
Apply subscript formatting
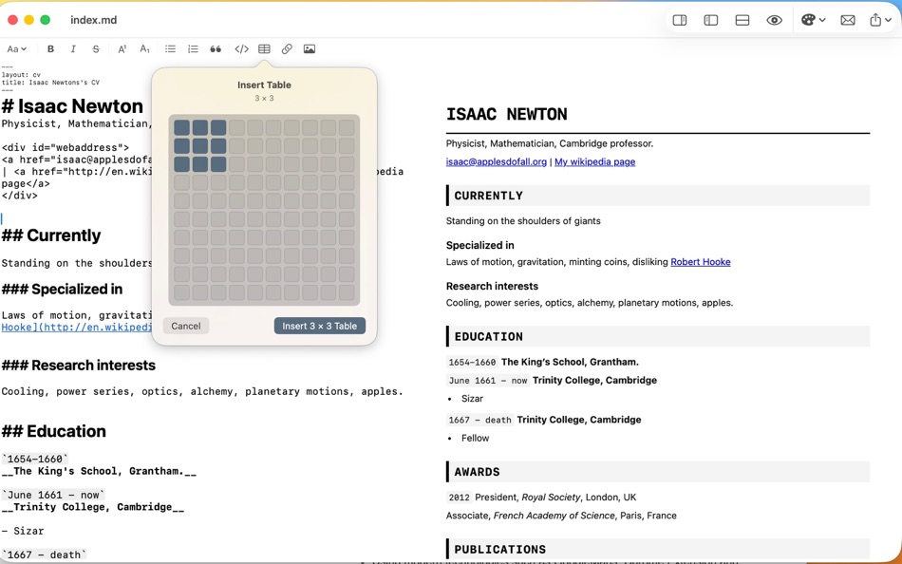click(x=144, y=49)
